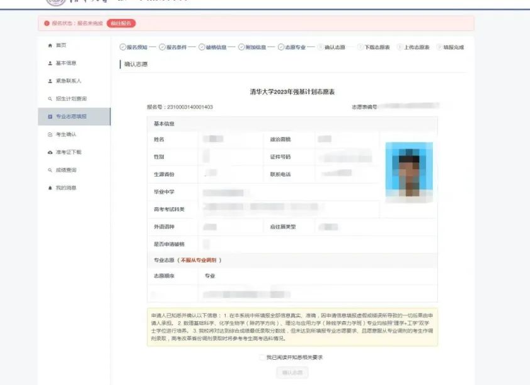
Task: Go to the 报名须知 step label
Action: (137, 47)
